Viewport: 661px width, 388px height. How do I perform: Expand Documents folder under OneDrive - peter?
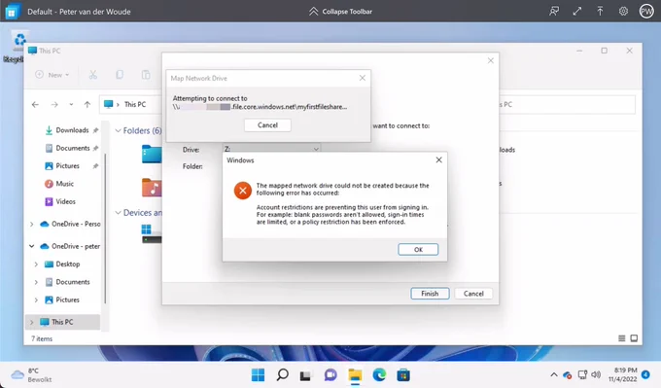pos(36,282)
